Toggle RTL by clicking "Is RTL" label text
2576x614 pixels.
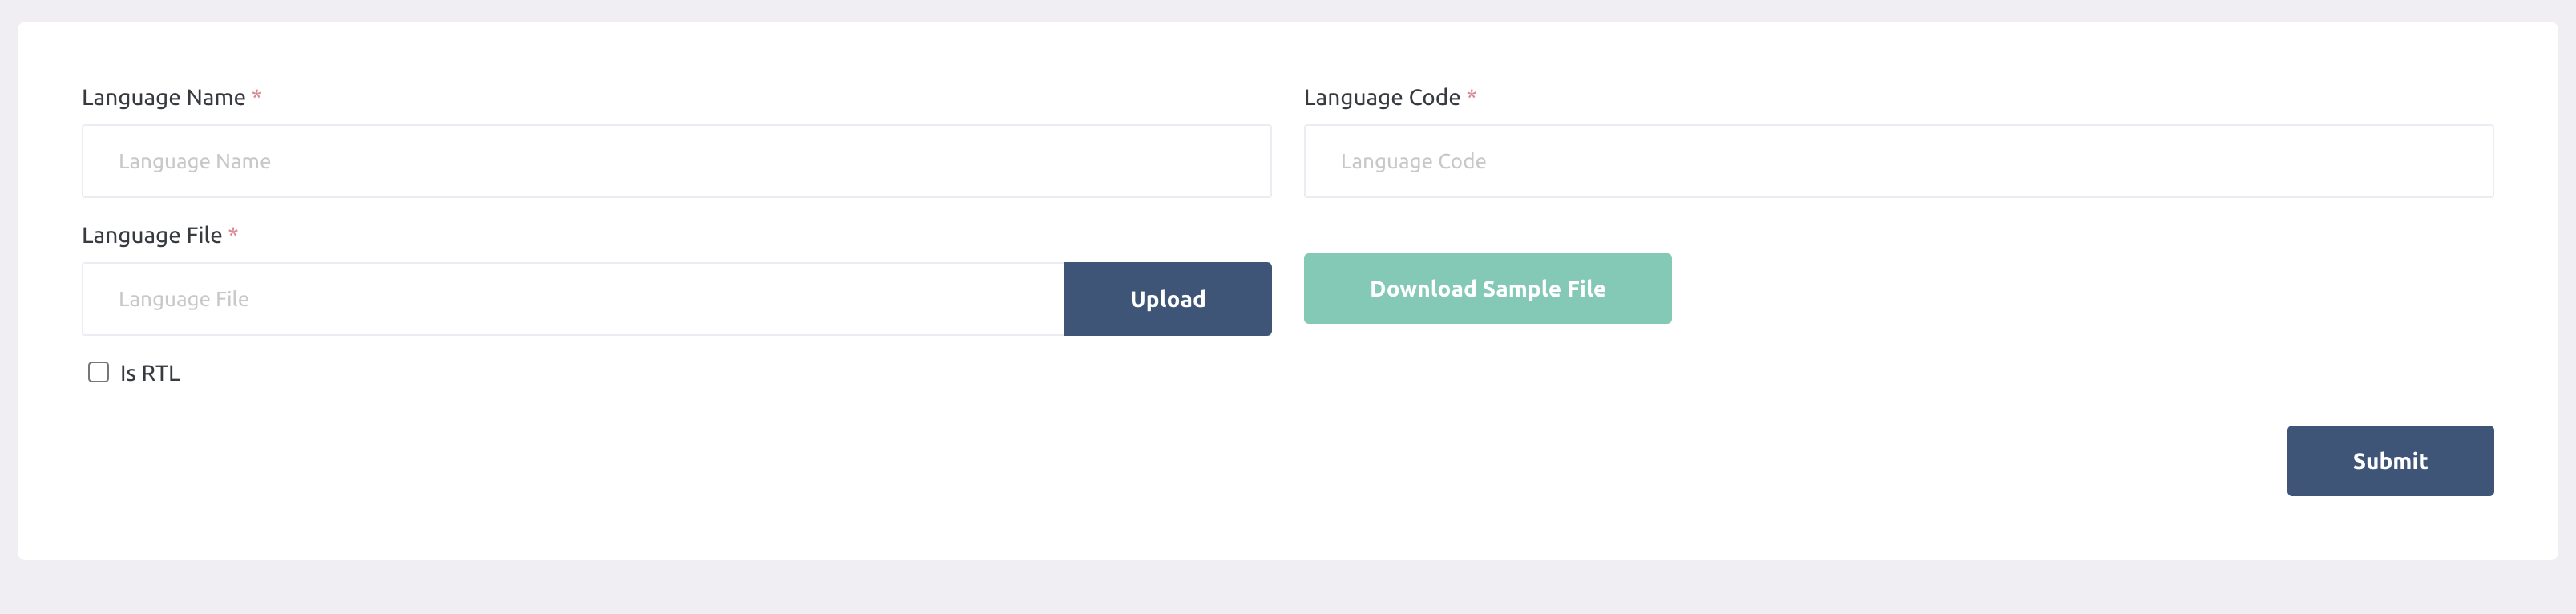(150, 374)
